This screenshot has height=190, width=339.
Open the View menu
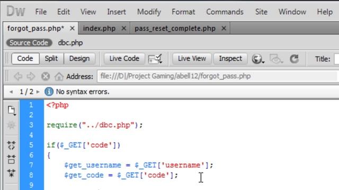(88, 12)
